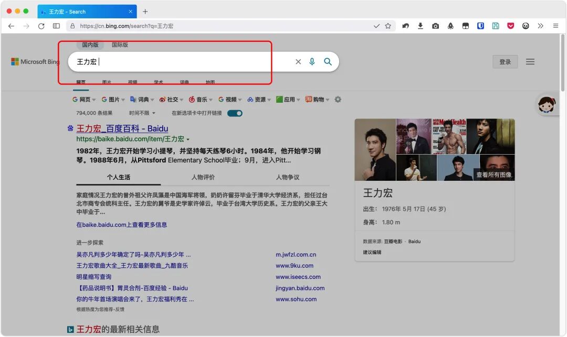Open the 豆瓣电影 data source link

393,242
